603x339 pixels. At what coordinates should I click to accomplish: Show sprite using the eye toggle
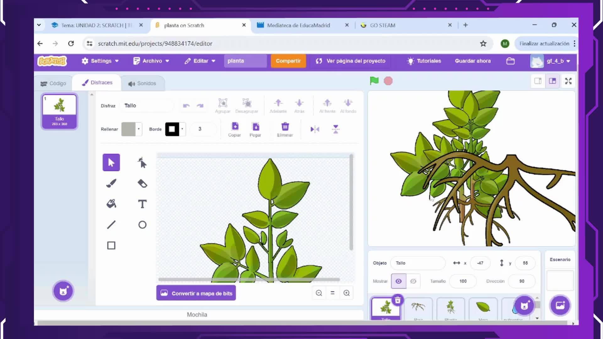tap(399, 281)
